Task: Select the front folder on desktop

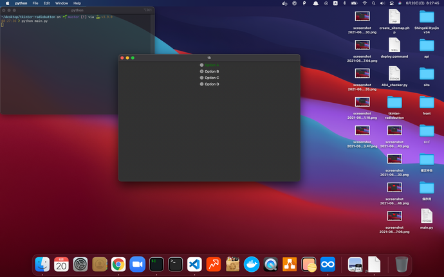Action: tap(427, 102)
